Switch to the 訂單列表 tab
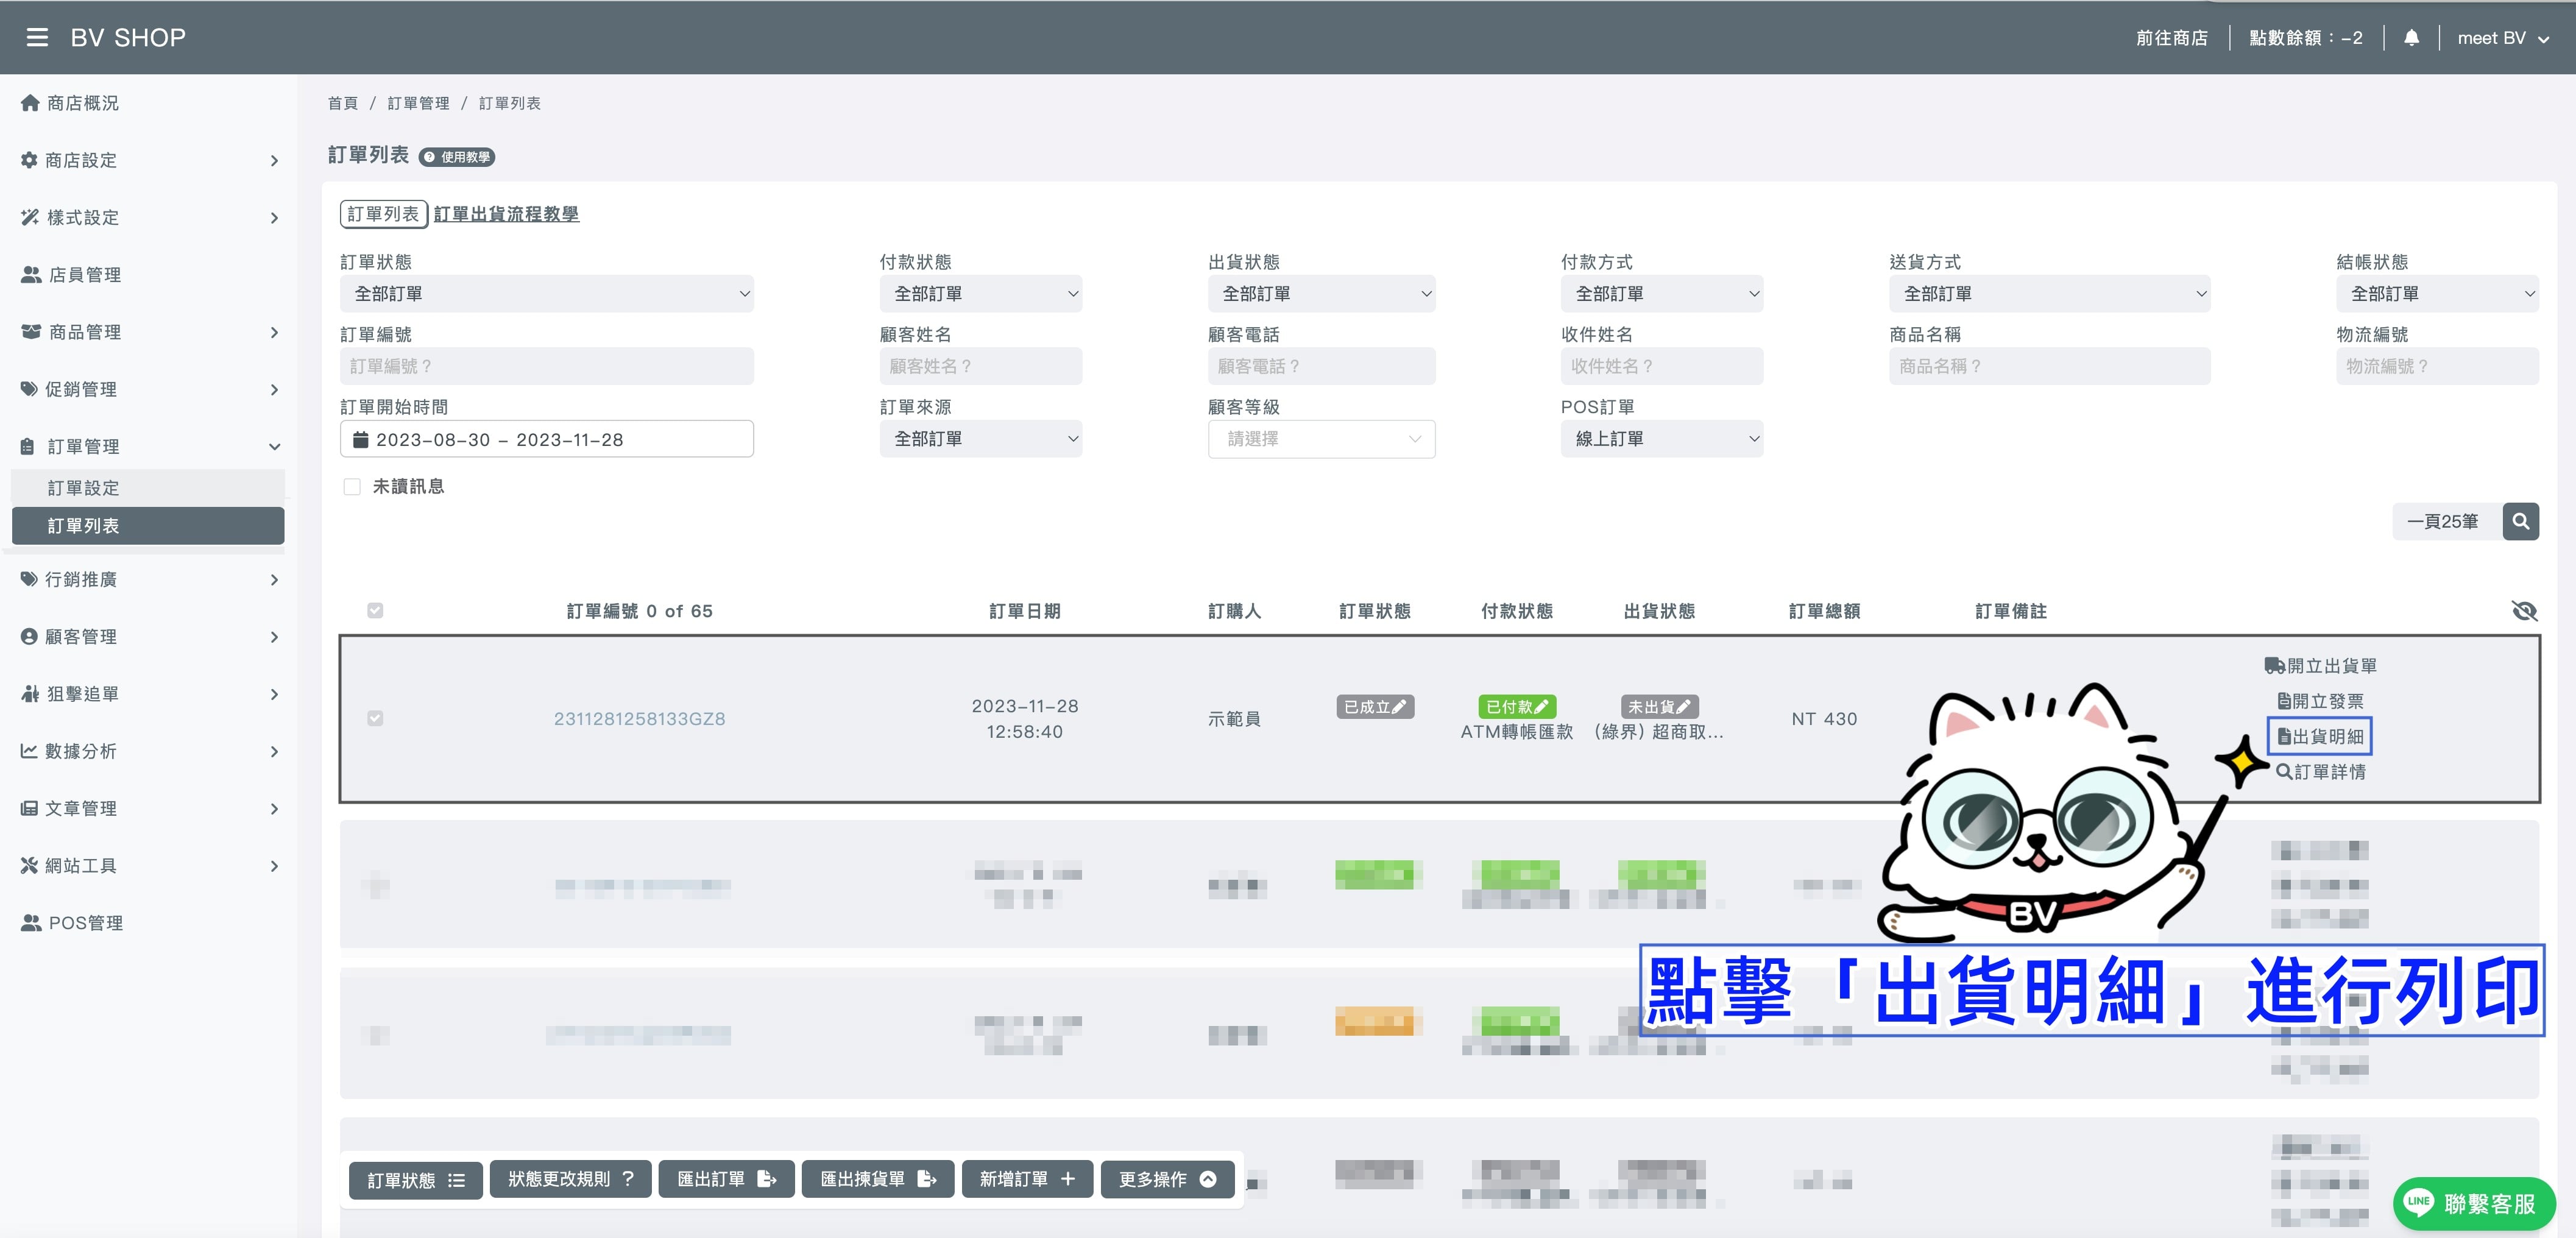The image size is (2576, 1238). pyautogui.click(x=384, y=214)
